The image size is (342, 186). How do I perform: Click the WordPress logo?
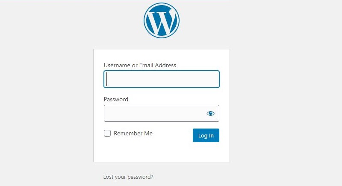[162, 20]
